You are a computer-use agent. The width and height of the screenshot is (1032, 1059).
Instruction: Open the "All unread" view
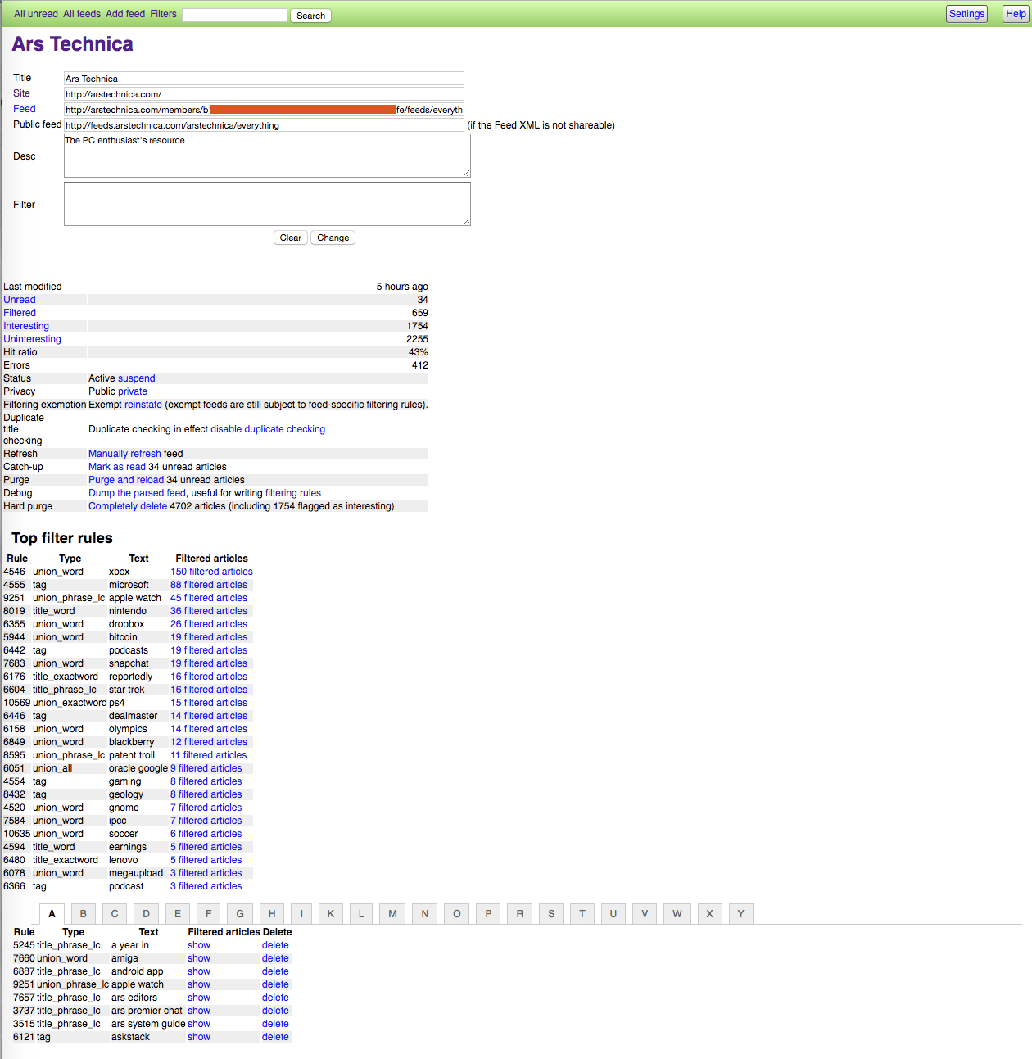pos(35,14)
